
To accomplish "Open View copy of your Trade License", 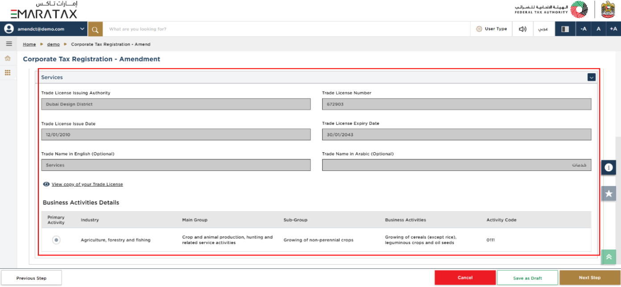I will click(x=87, y=184).
